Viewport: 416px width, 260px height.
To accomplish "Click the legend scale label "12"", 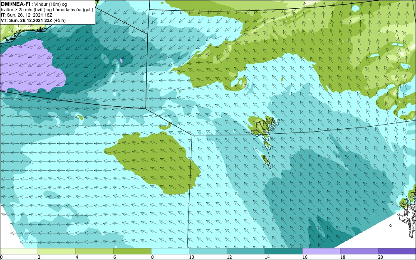I will 229,257.
